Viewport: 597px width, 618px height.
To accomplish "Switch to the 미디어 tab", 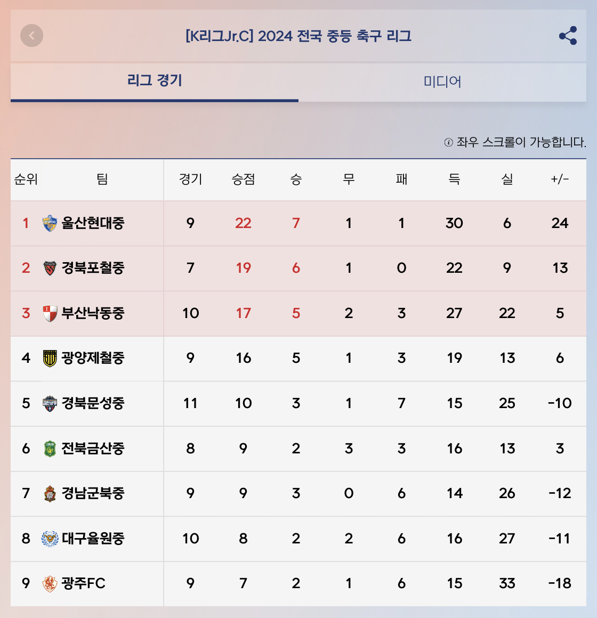I will point(442,82).
